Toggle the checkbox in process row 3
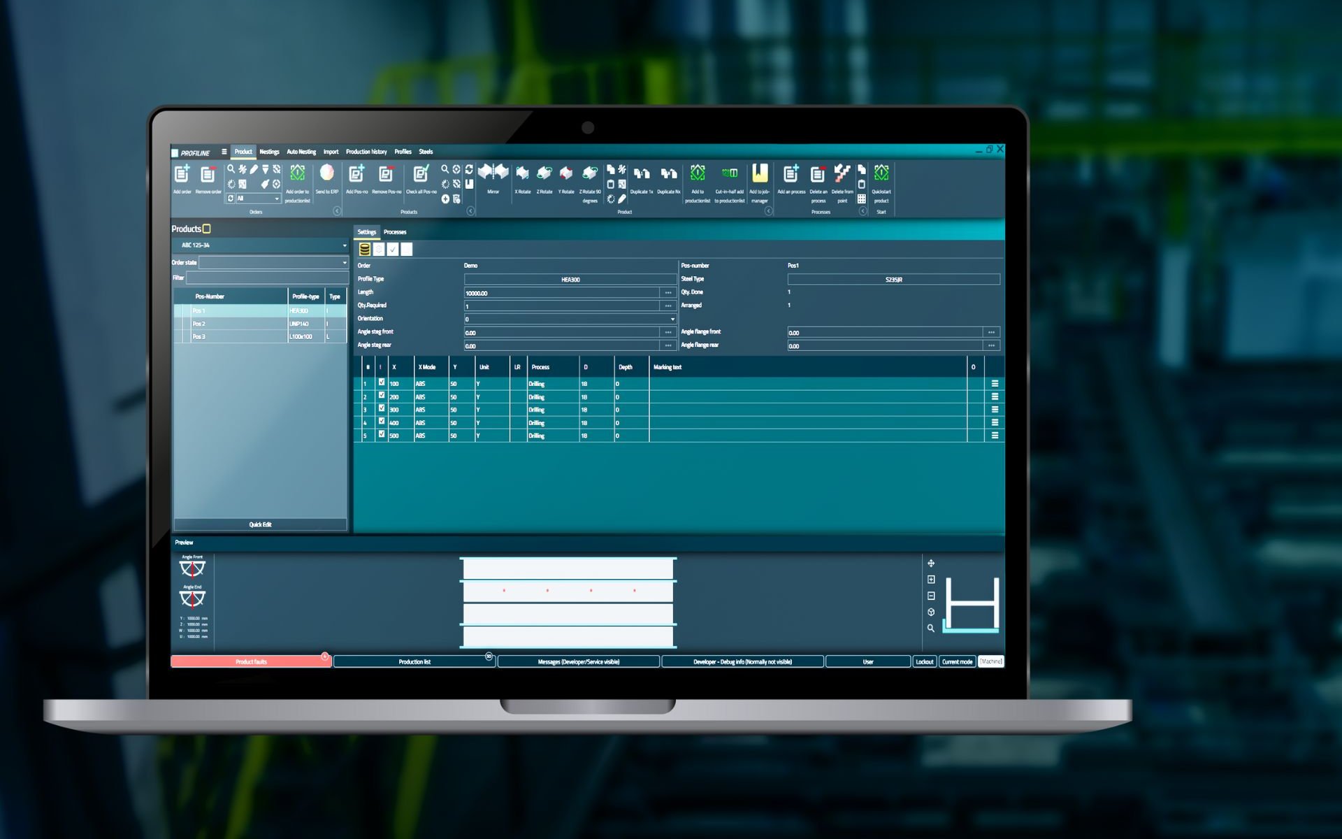 pyautogui.click(x=382, y=408)
